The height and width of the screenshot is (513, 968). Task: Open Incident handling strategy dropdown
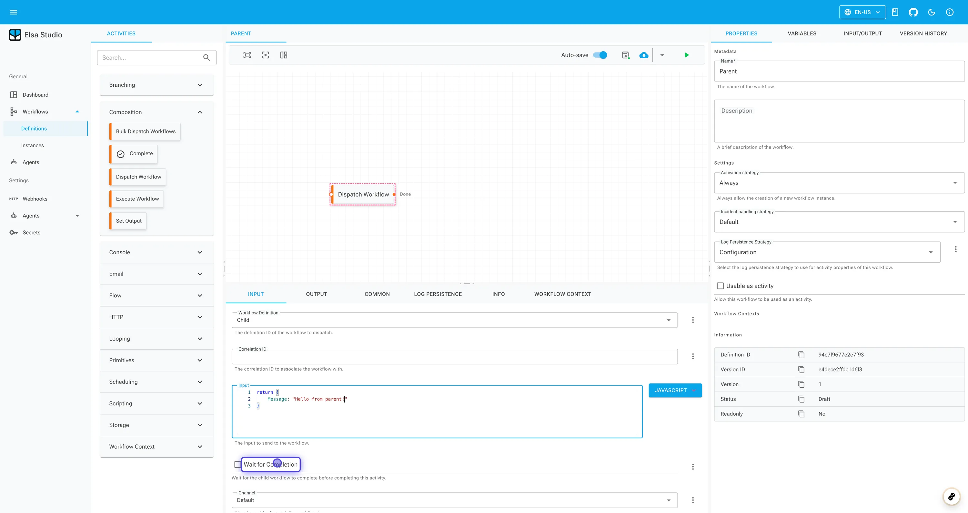839,222
